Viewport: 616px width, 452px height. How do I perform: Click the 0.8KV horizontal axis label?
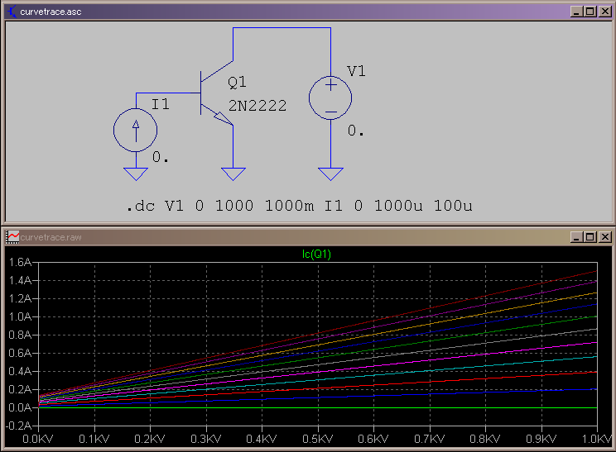coord(485,439)
